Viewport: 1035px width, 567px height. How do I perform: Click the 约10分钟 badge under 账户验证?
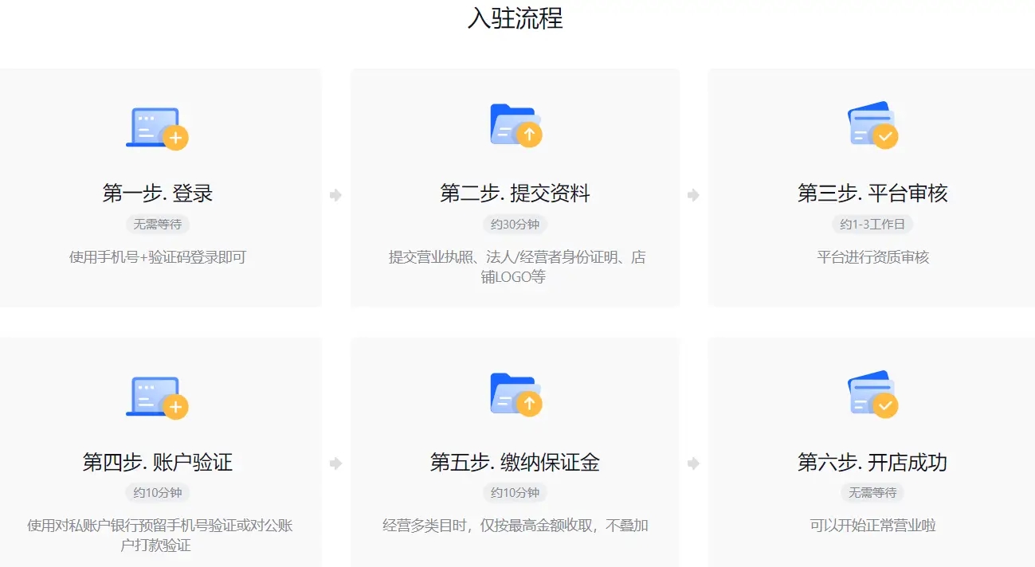point(158,493)
